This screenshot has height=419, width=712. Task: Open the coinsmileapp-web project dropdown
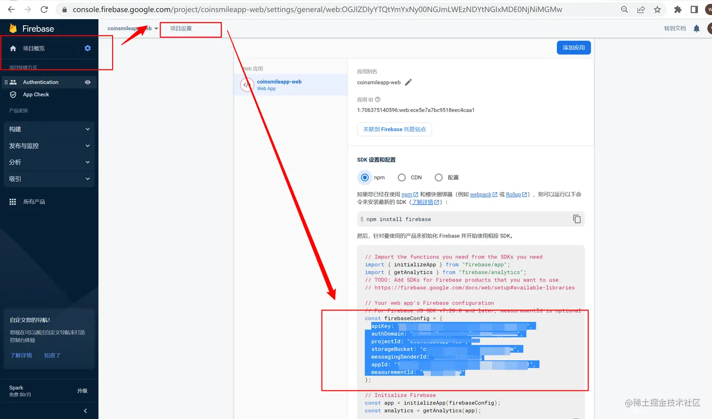coord(133,29)
